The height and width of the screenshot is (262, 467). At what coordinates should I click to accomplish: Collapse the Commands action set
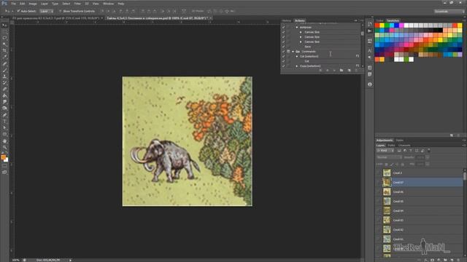[x=293, y=52]
